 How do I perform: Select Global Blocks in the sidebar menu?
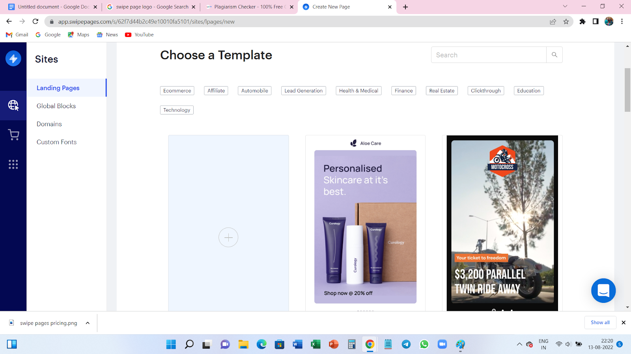click(56, 106)
